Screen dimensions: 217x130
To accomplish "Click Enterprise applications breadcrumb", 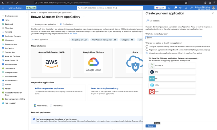I will (x=55, y=13).
